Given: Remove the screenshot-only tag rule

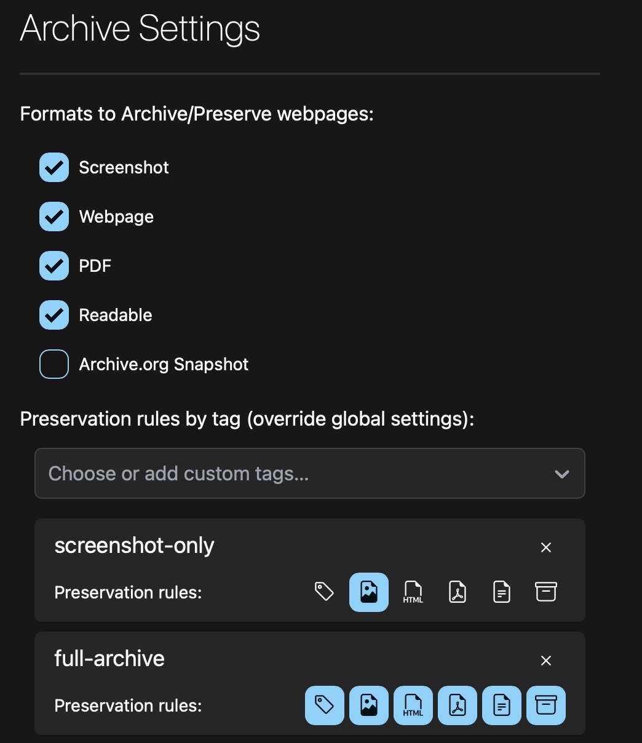Looking at the screenshot, I should (x=545, y=547).
